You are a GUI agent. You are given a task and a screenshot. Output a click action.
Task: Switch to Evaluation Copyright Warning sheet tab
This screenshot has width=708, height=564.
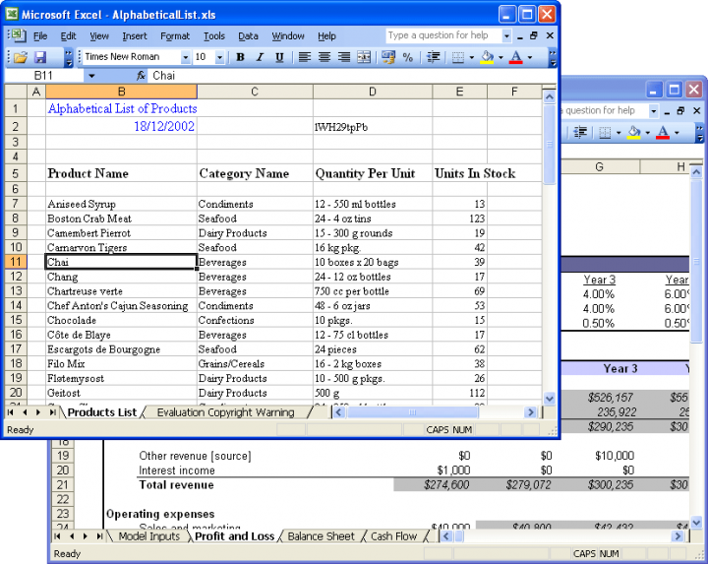[x=225, y=412]
